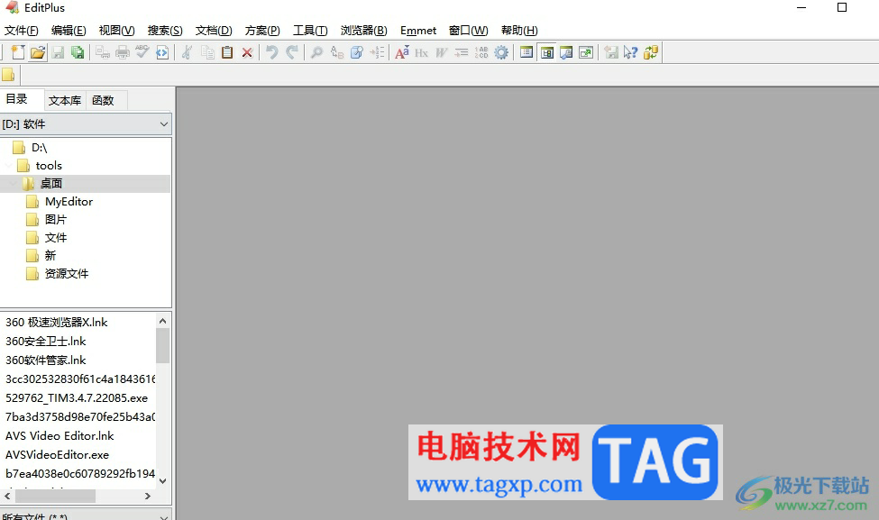Select file 529762_TIM3.4.7.22085.exe
This screenshot has height=520, width=879.
click(x=77, y=397)
